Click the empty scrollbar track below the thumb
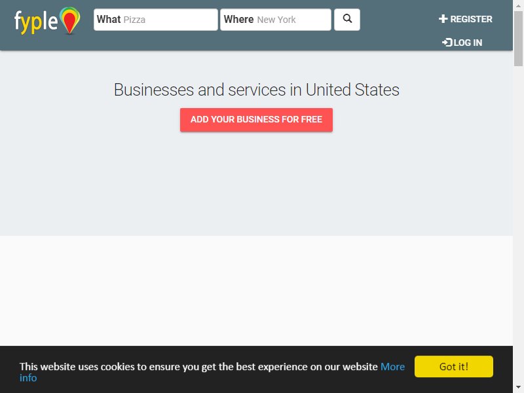Image resolution: width=524 pixels, height=393 pixels. (x=518, y=224)
